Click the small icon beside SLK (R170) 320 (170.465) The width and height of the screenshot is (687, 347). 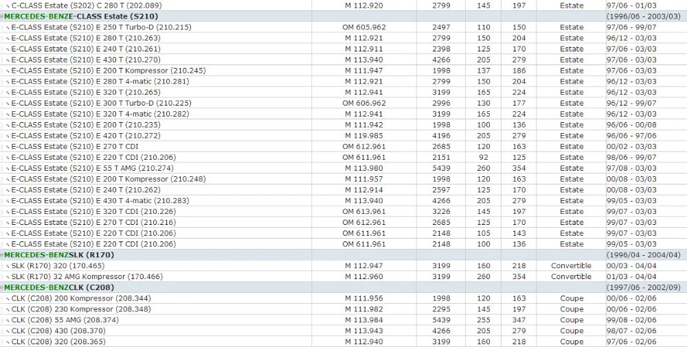point(8,267)
